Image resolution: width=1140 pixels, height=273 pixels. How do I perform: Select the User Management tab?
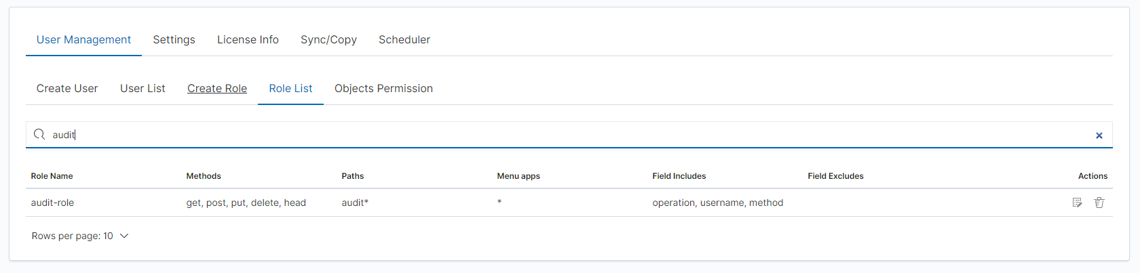click(x=83, y=40)
